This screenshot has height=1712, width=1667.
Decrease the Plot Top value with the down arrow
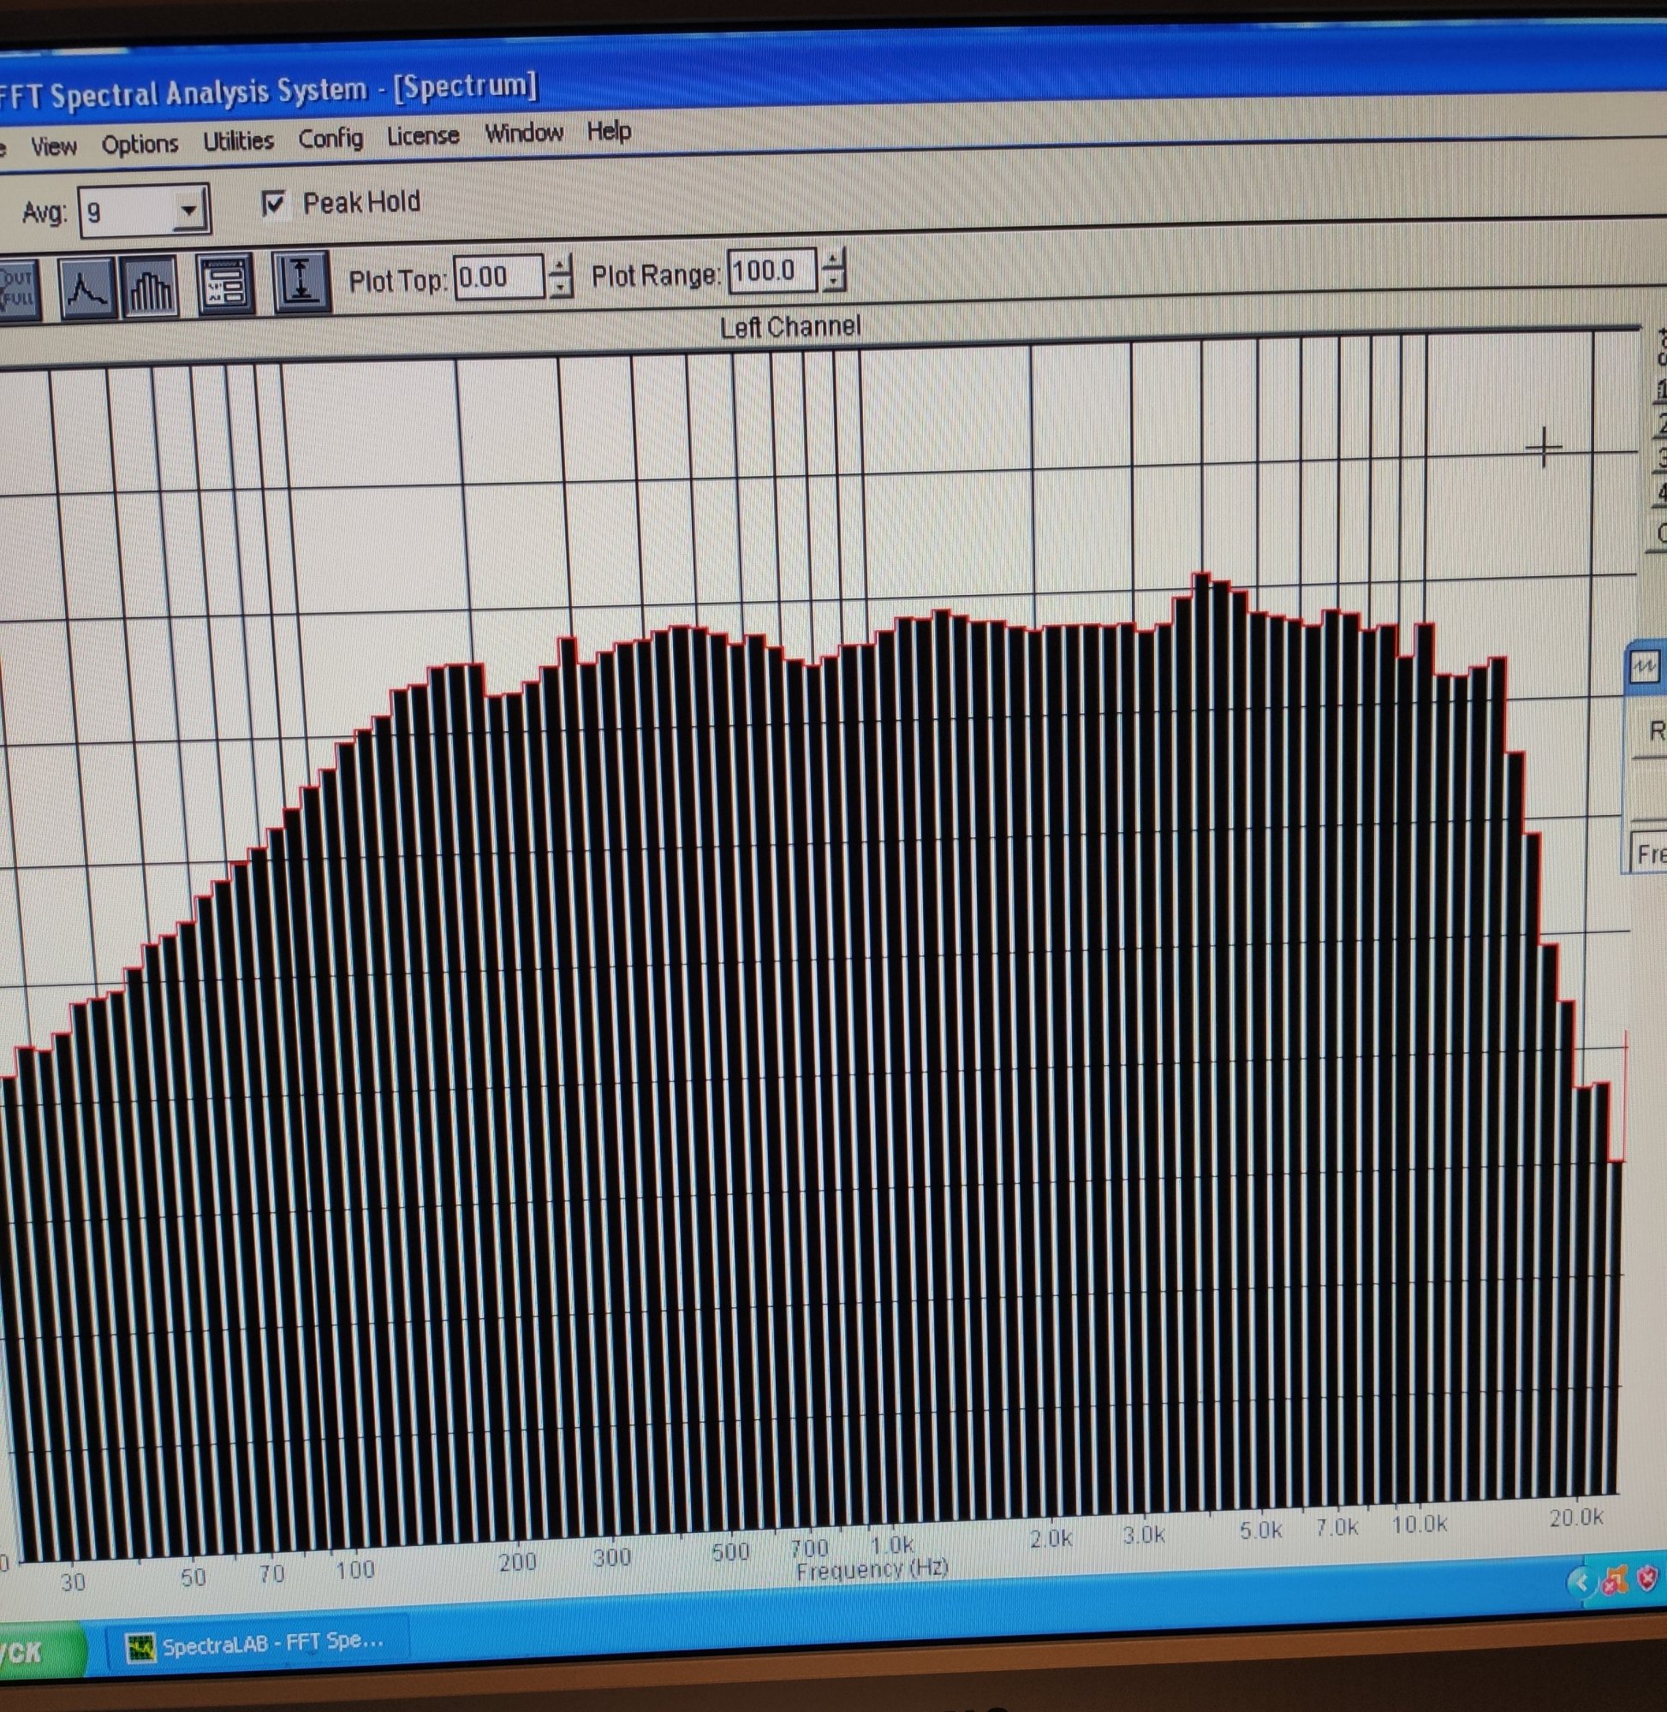click(x=561, y=286)
